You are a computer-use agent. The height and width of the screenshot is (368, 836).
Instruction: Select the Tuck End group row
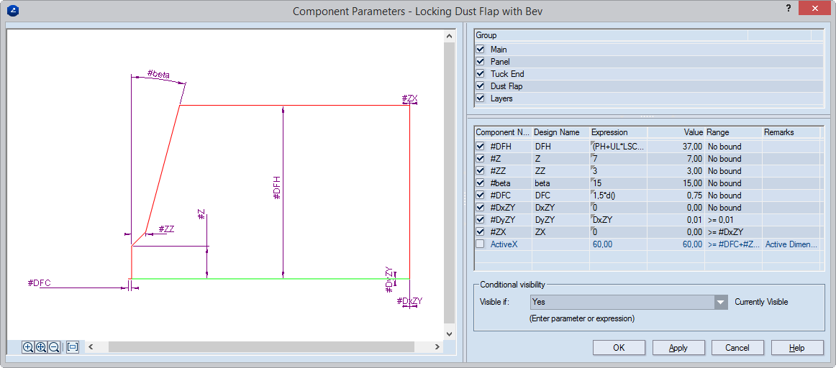(x=507, y=74)
